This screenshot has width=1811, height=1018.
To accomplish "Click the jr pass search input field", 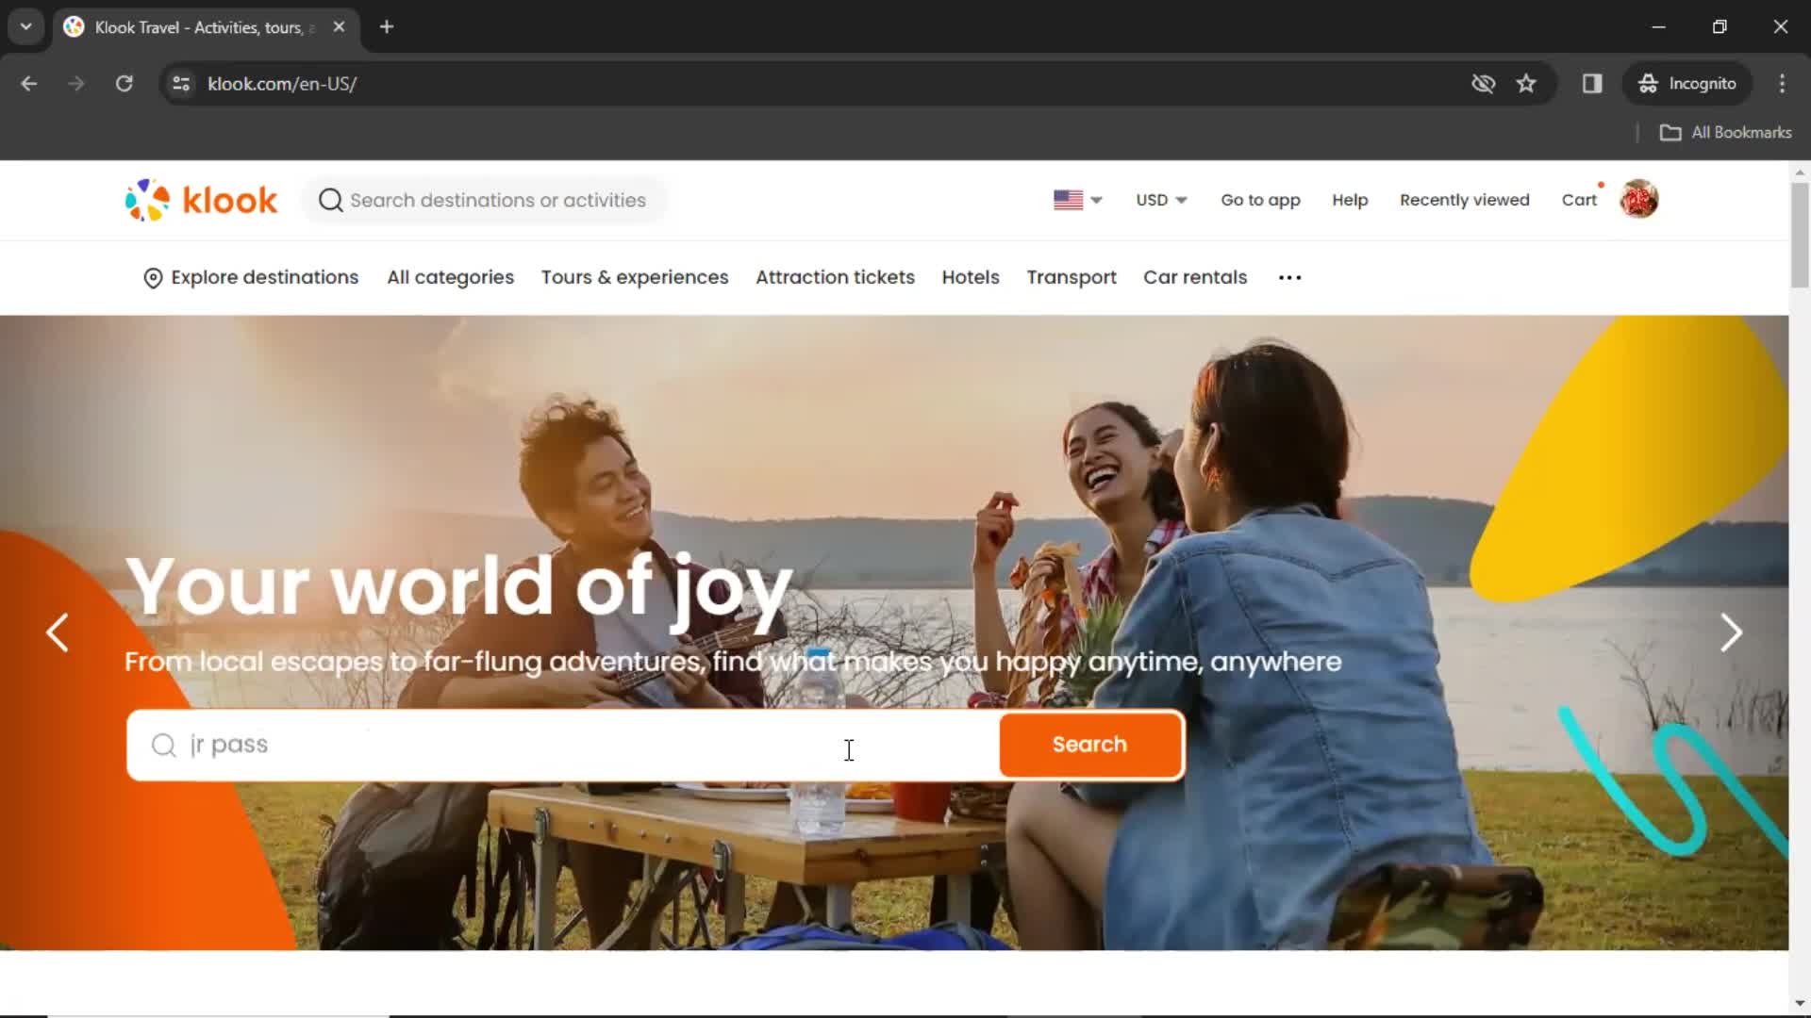I will coord(561,745).
